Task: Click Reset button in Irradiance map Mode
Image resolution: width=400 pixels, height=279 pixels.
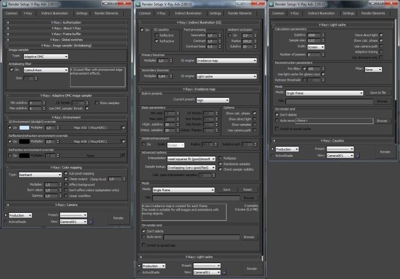Action: (x=247, y=190)
